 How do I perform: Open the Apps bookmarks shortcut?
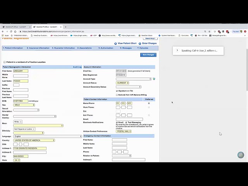pos(5,35)
